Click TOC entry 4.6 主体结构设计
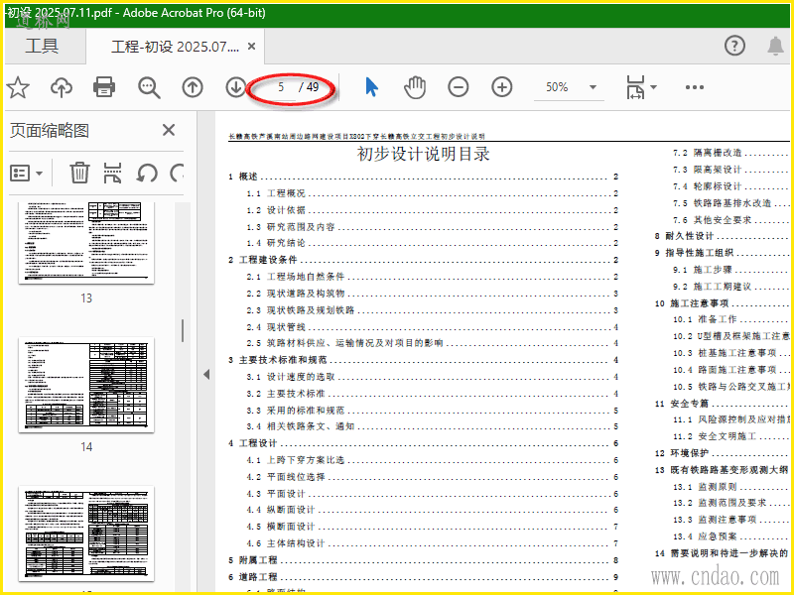 pos(433,542)
